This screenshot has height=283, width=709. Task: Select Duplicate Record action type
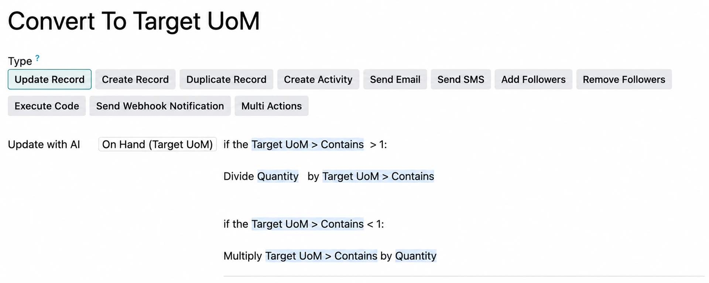tap(226, 79)
